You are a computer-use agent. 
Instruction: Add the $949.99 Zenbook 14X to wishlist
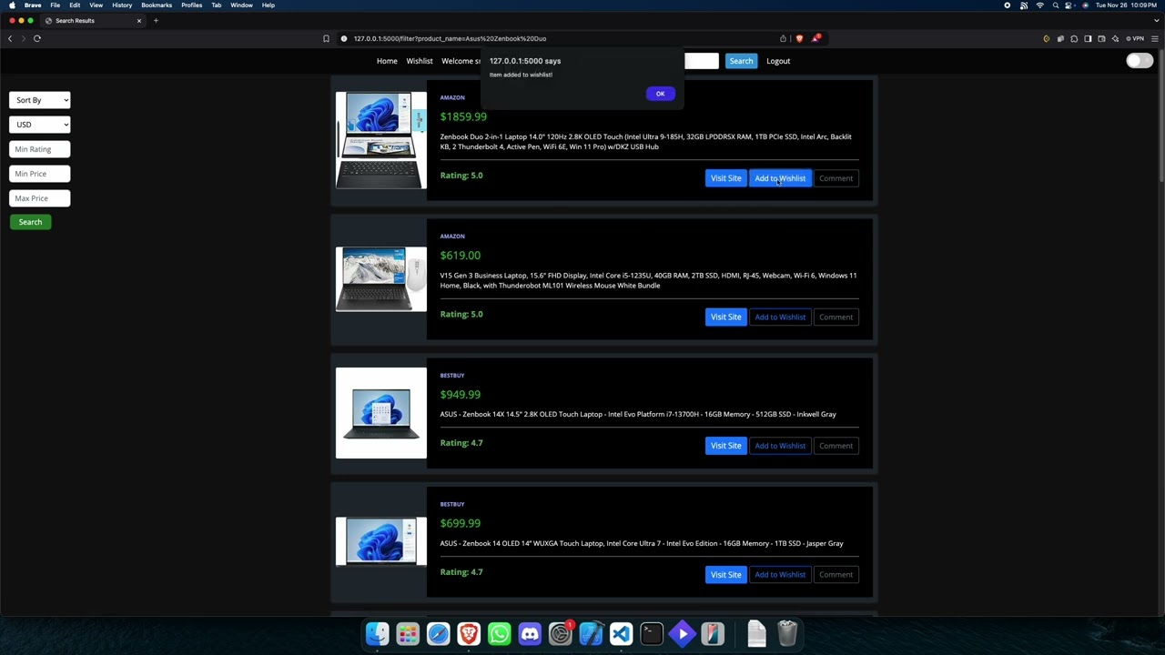[x=780, y=446]
